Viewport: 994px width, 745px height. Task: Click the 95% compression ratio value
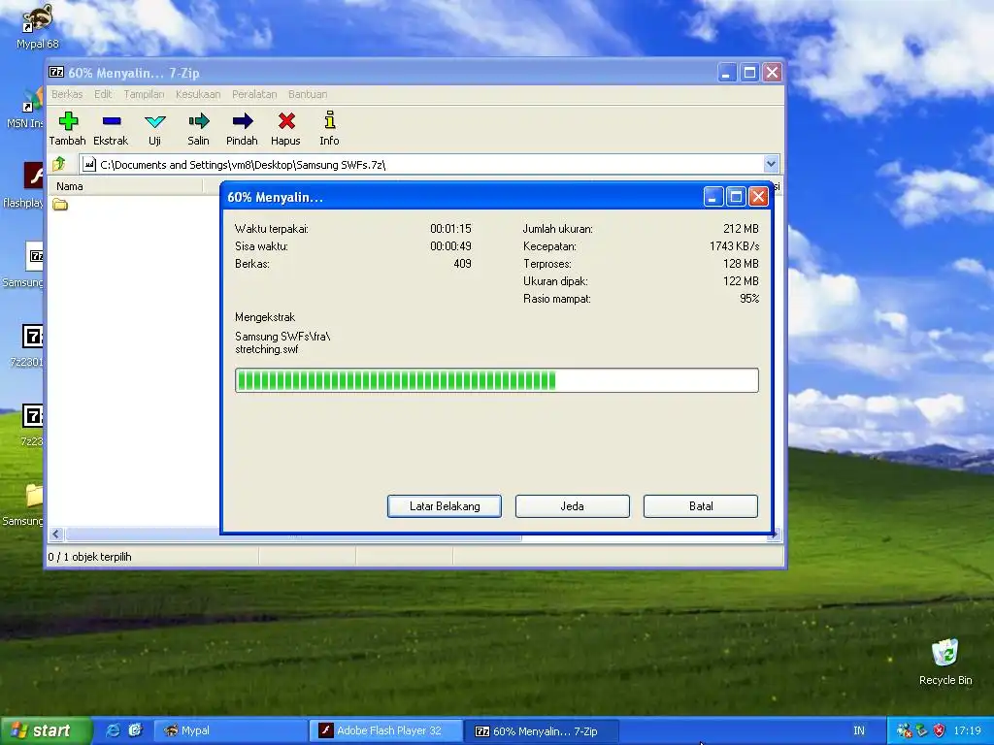tap(749, 299)
